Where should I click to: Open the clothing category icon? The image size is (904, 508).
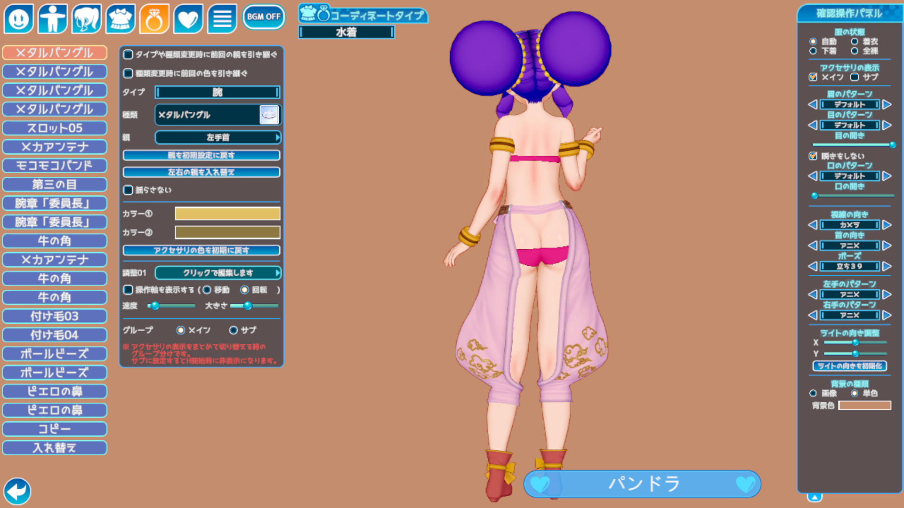pyautogui.click(x=121, y=19)
